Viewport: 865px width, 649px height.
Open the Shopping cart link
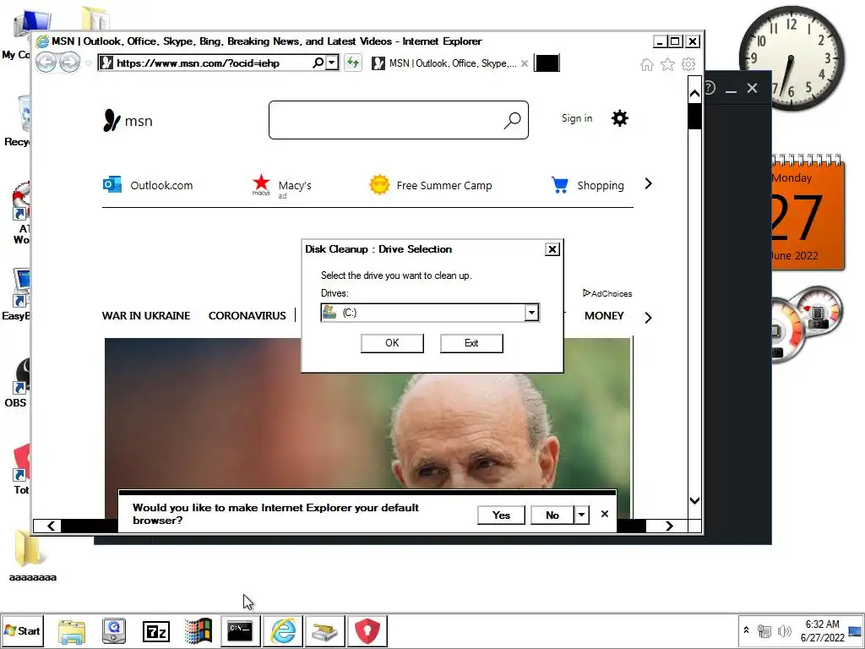pos(588,185)
